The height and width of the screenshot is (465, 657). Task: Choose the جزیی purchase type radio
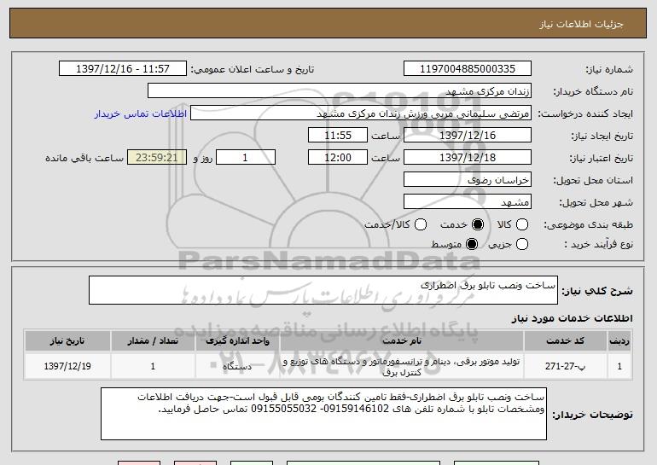pos(522,244)
